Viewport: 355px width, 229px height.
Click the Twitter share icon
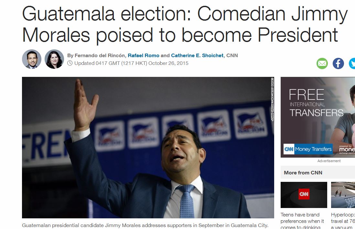pos(352,63)
